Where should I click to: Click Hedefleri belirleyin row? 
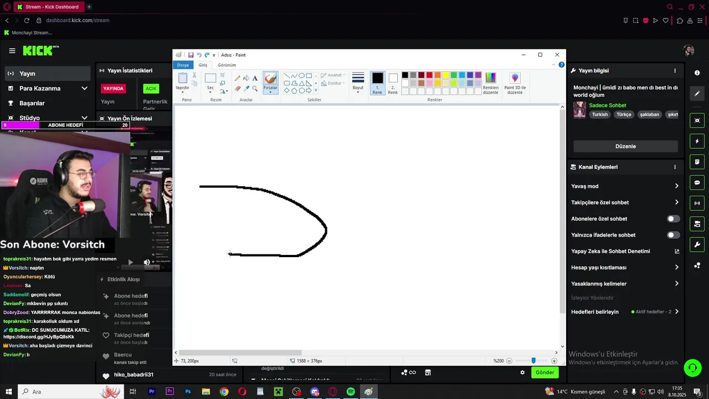(x=625, y=311)
